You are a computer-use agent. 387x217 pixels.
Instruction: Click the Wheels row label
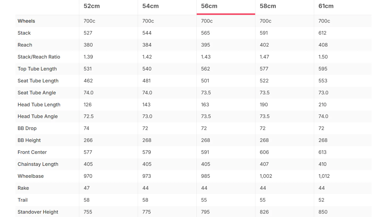click(26, 21)
